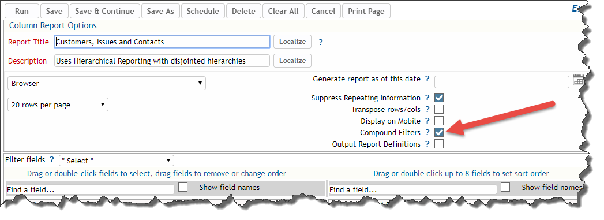Open the 20 rows per page dropdown

pos(58,105)
